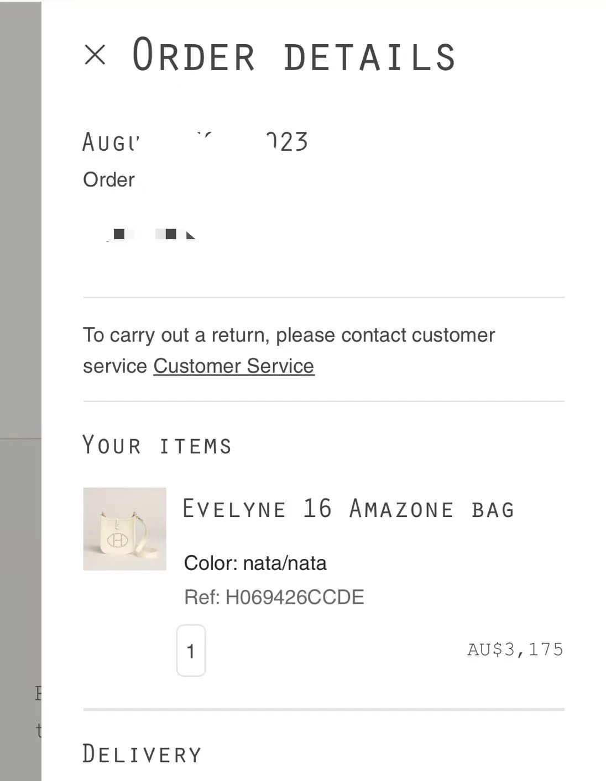Click the Your Items section heading
Image resolution: width=606 pixels, height=781 pixels.
[157, 445]
